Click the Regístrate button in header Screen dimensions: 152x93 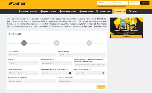click(x=145, y=3)
